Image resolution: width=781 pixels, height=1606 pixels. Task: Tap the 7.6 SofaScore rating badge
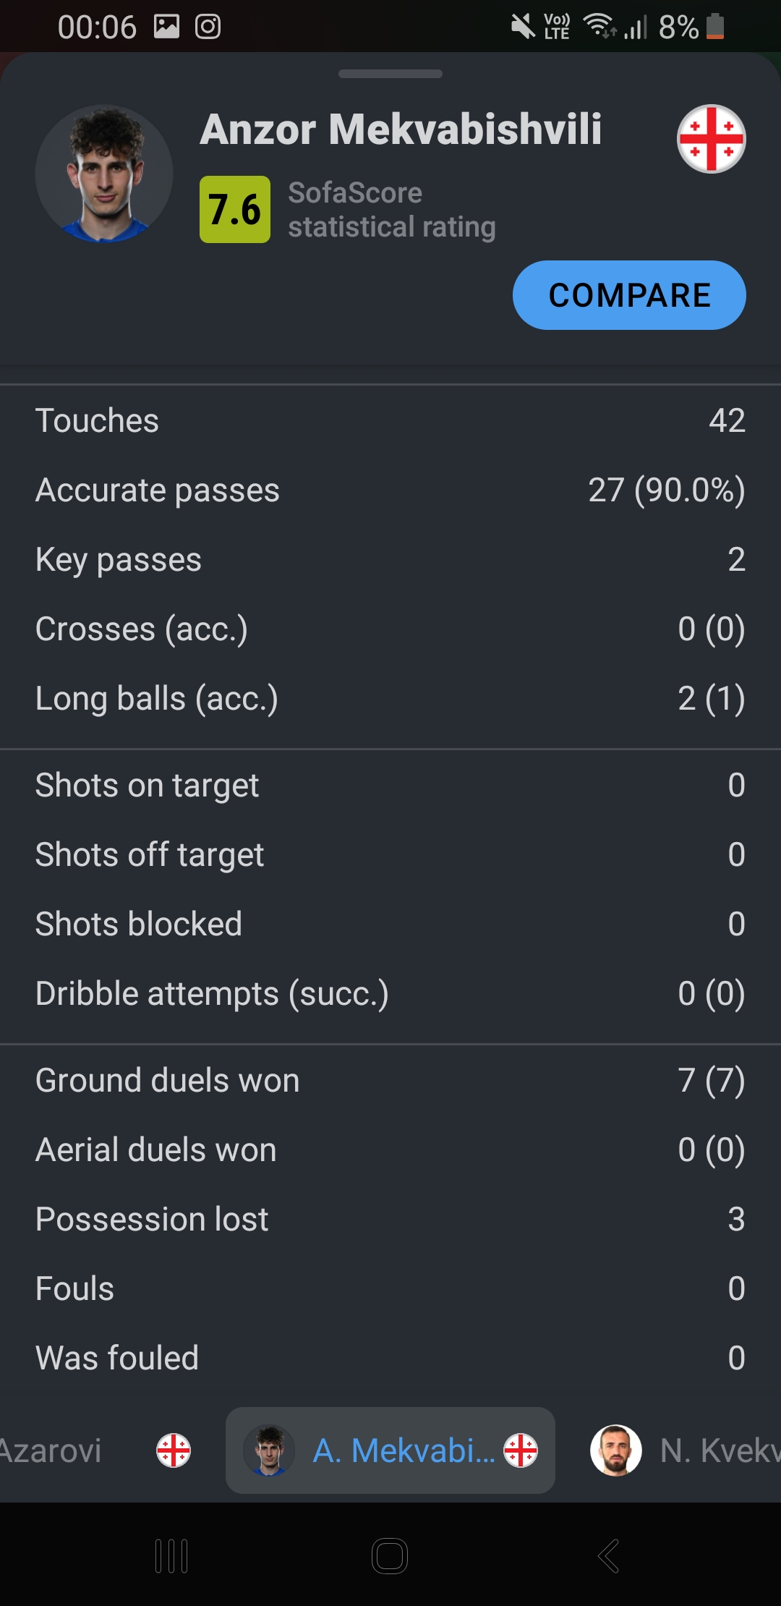point(234,209)
